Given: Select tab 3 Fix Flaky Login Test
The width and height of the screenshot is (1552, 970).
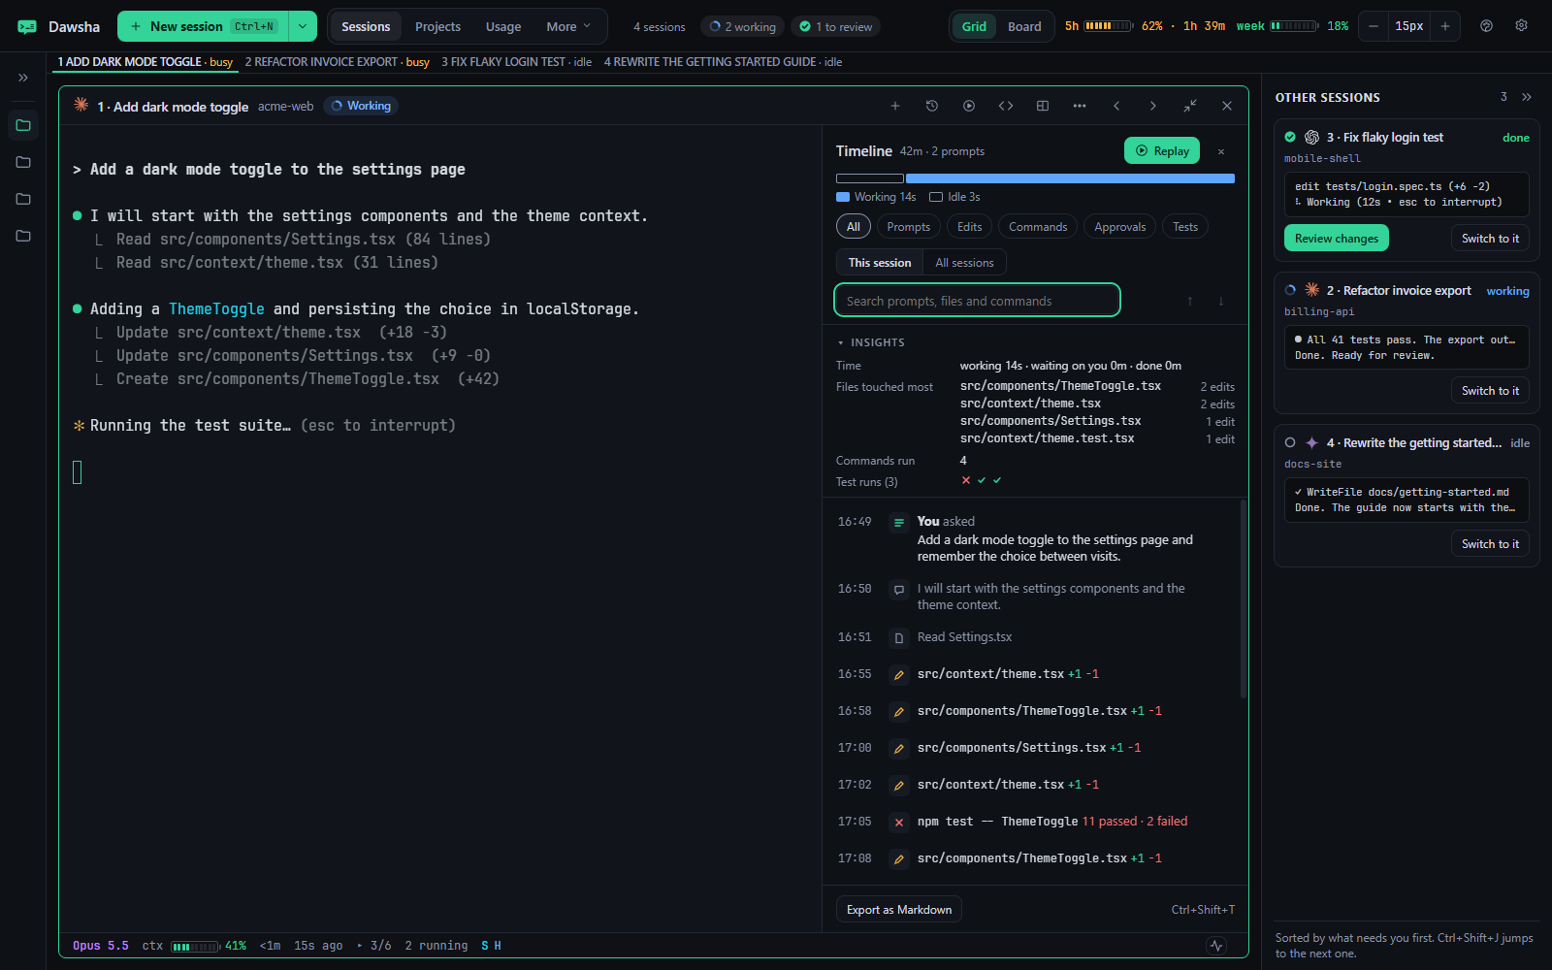Looking at the screenshot, I should pos(516,62).
